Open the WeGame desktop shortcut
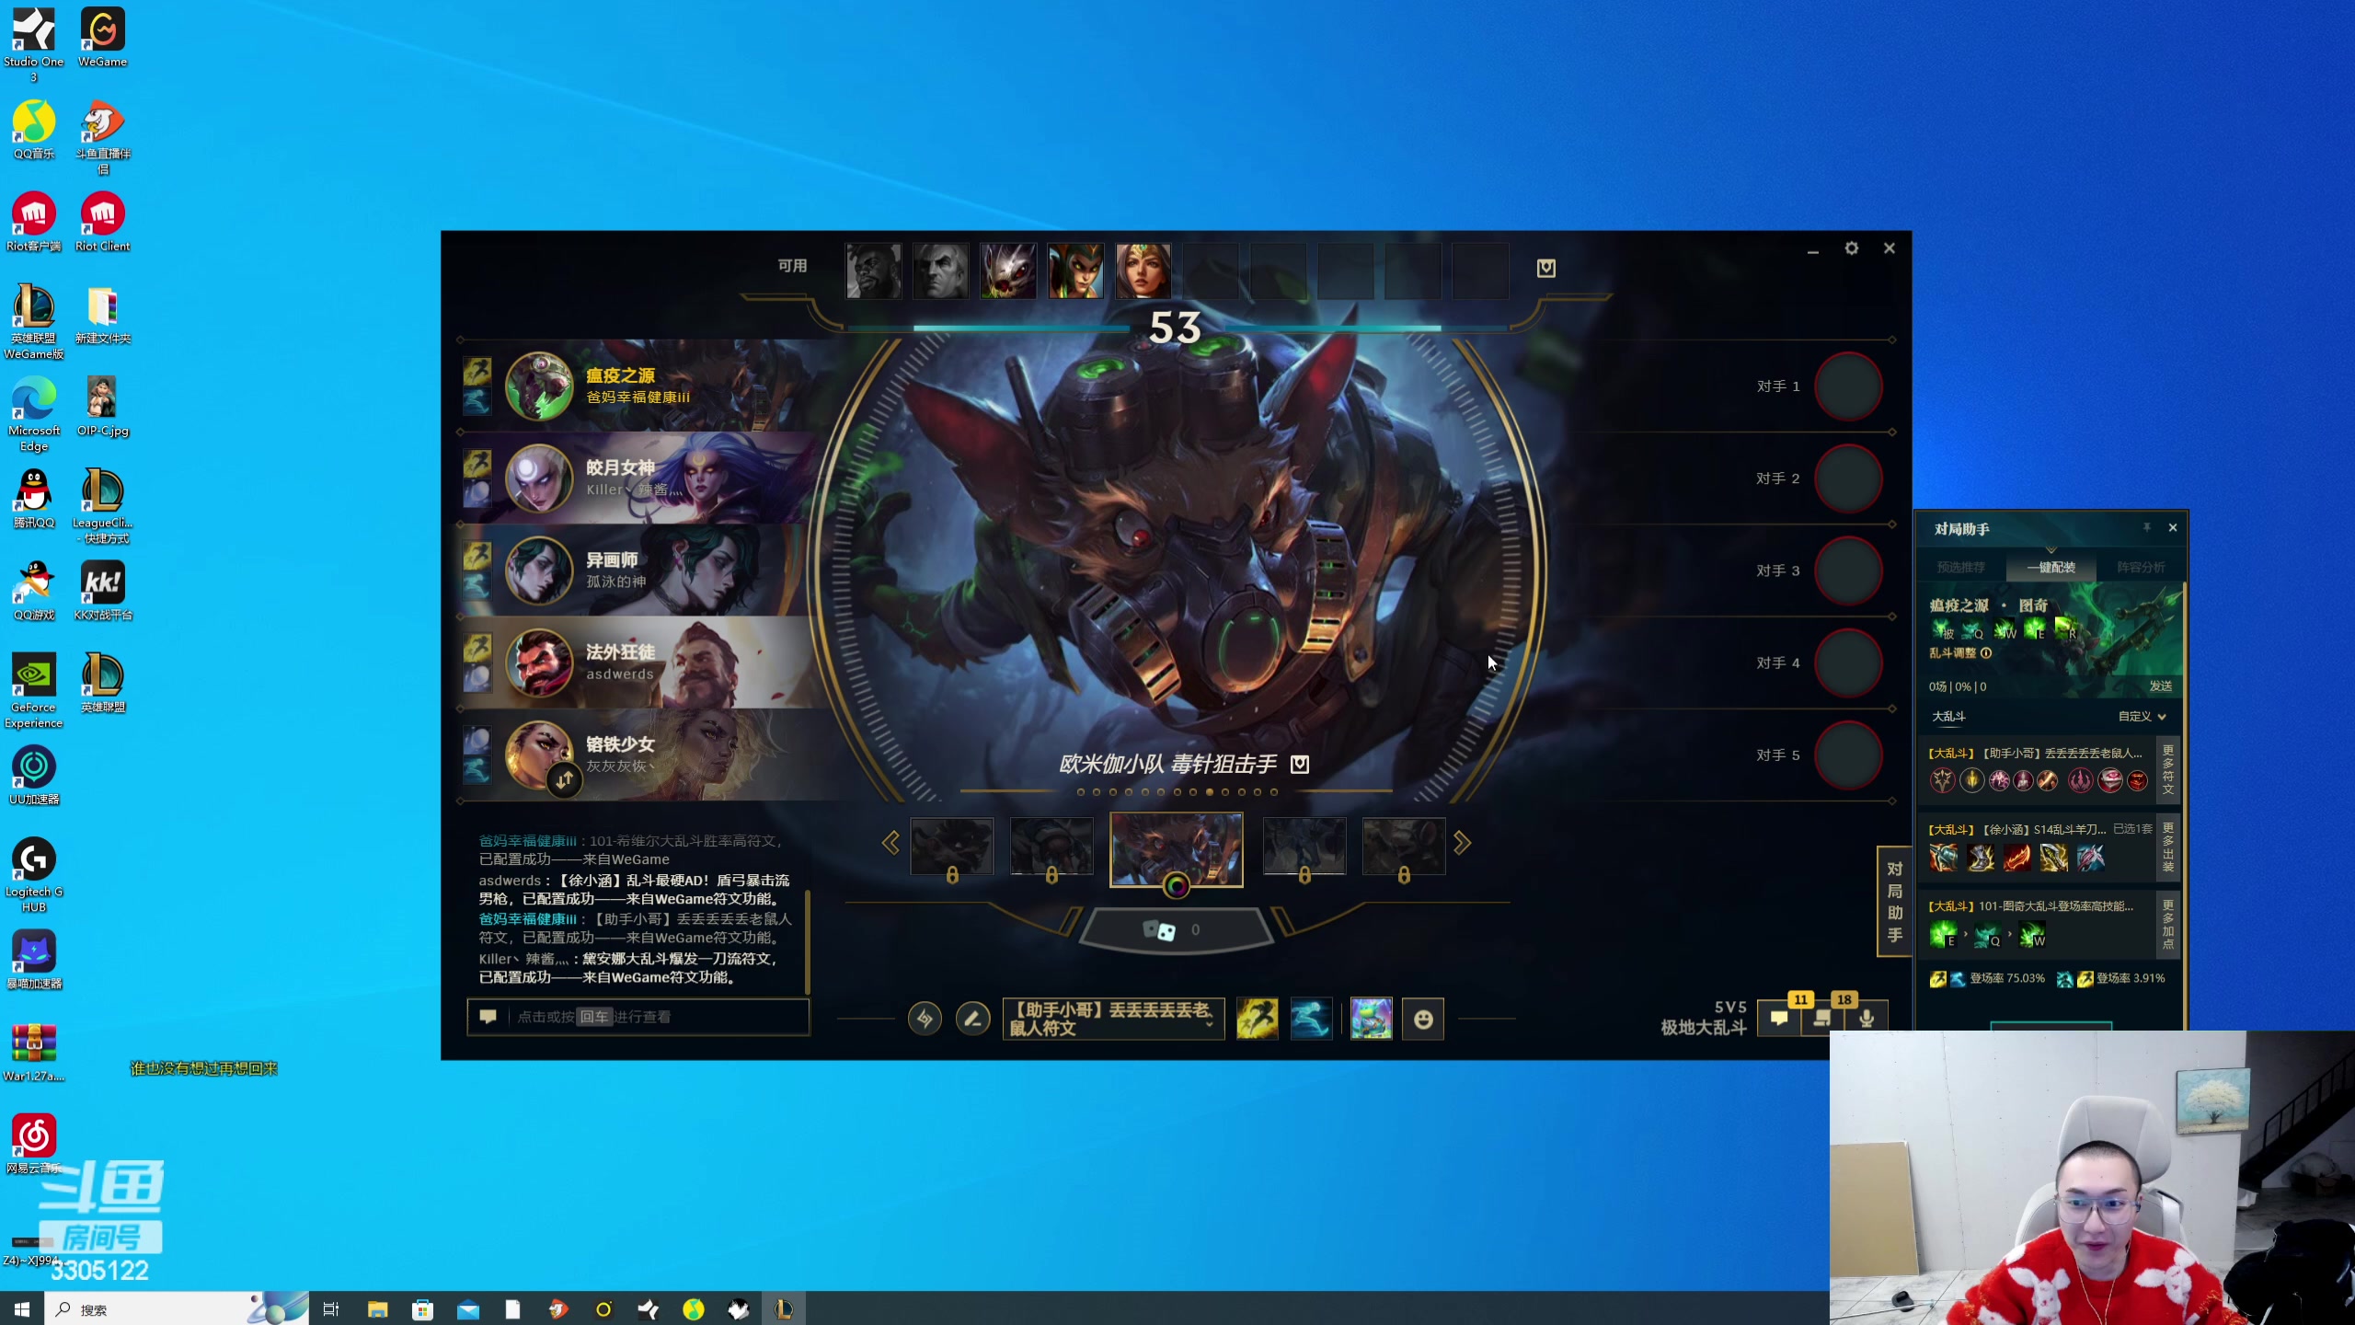Viewport: 2355px width, 1325px height. [x=102, y=39]
